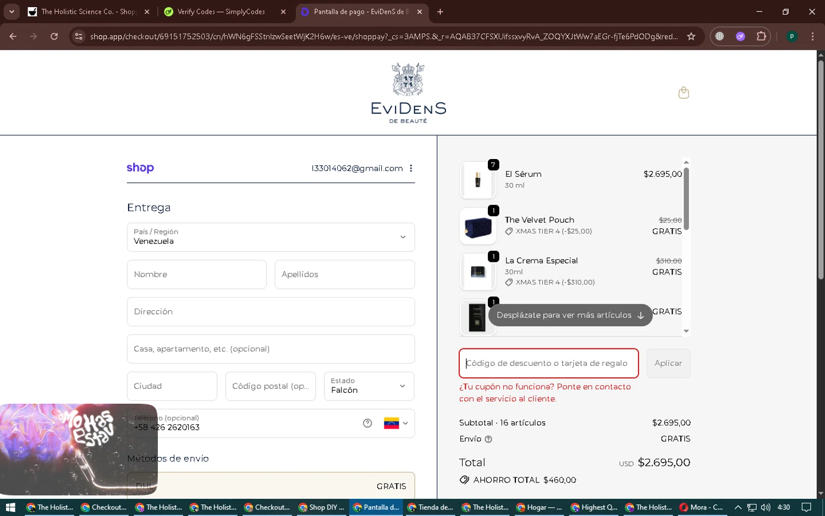Expand the País / Región dropdown
Viewport: 825px width, 516px height.
[x=271, y=237]
